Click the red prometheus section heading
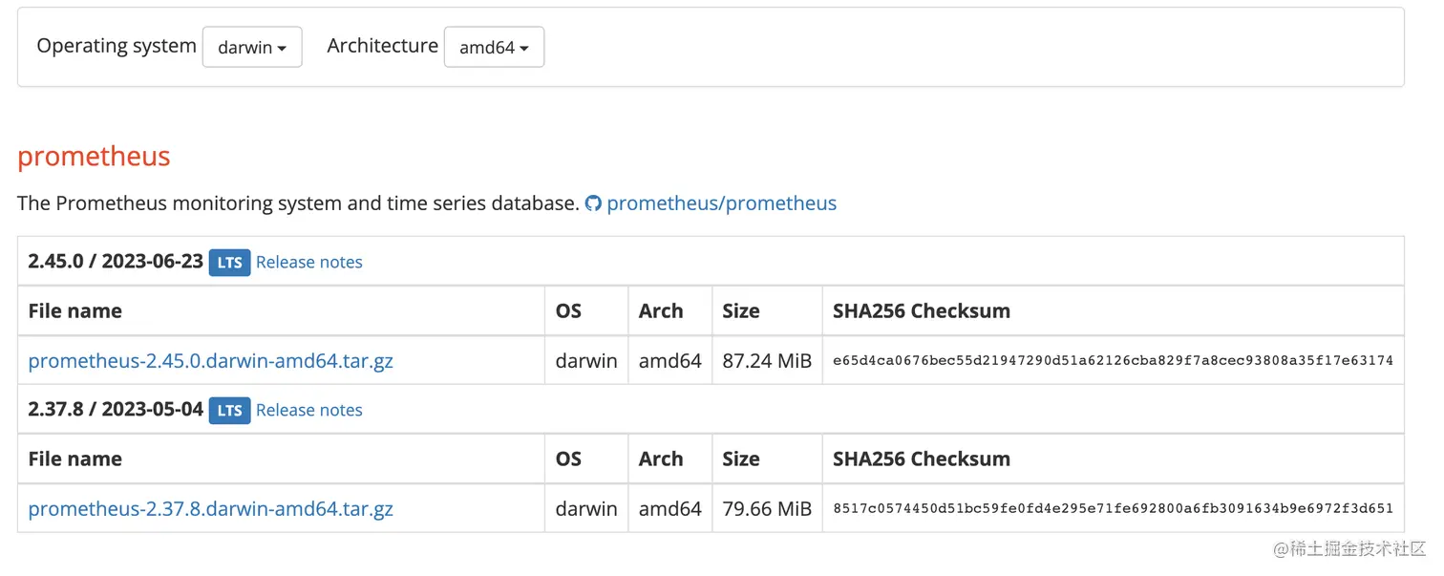Image resolution: width=1444 pixels, height=576 pixels. pos(94,157)
